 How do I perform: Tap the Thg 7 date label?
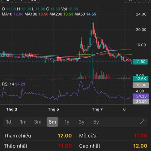[97, 109]
